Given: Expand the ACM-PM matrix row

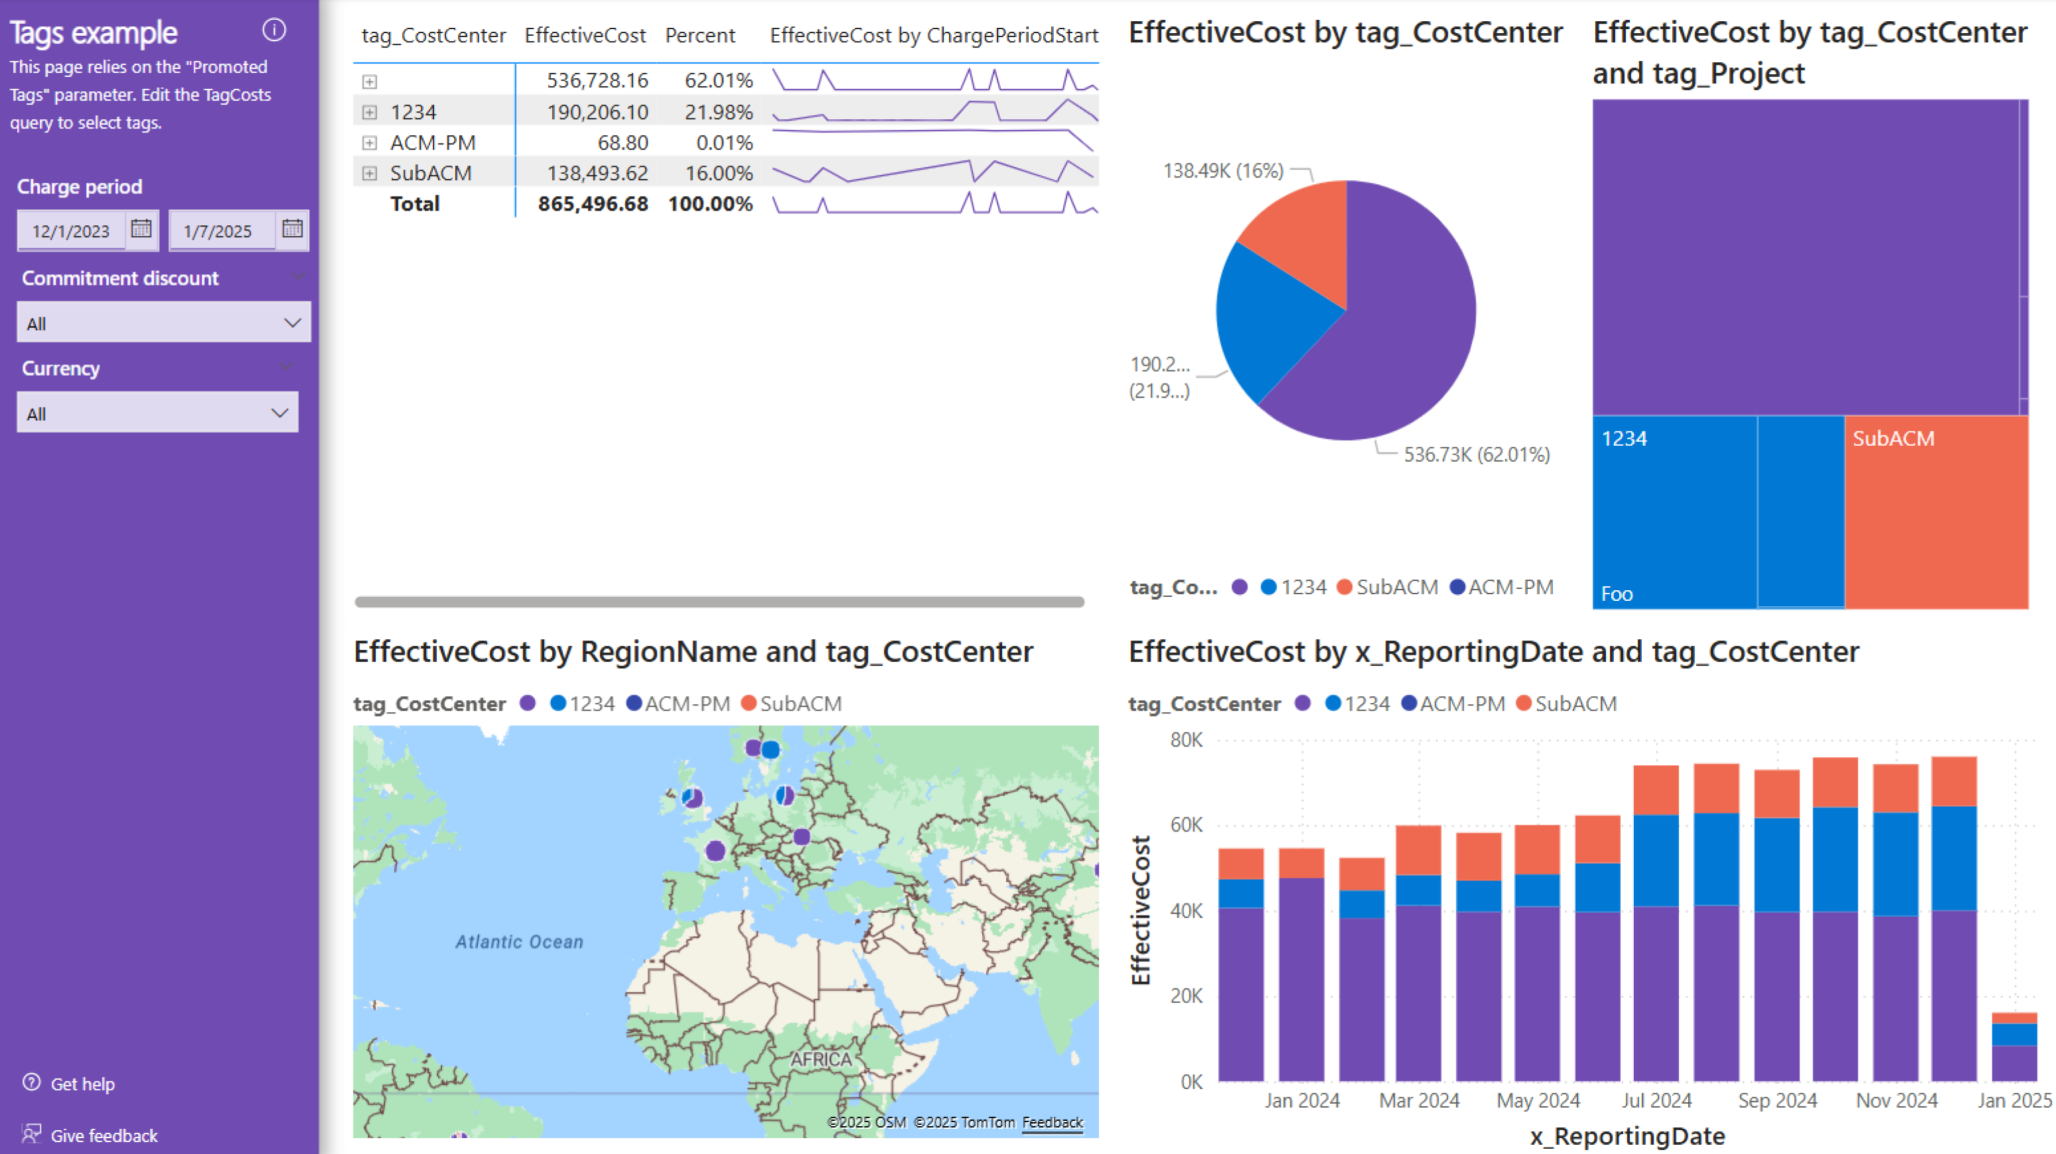Looking at the screenshot, I should (x=370, y=142).
